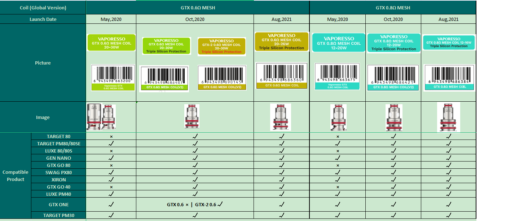Select May,2020 date under GTX 0.8Ω MESH
The height and width of the screenshot is (221, 528).
click(338, 19)
